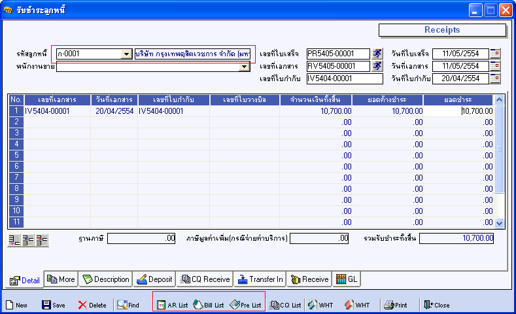Open Find search tool
The width and height of the screenshot is (516, 314).
click(128, 305)
